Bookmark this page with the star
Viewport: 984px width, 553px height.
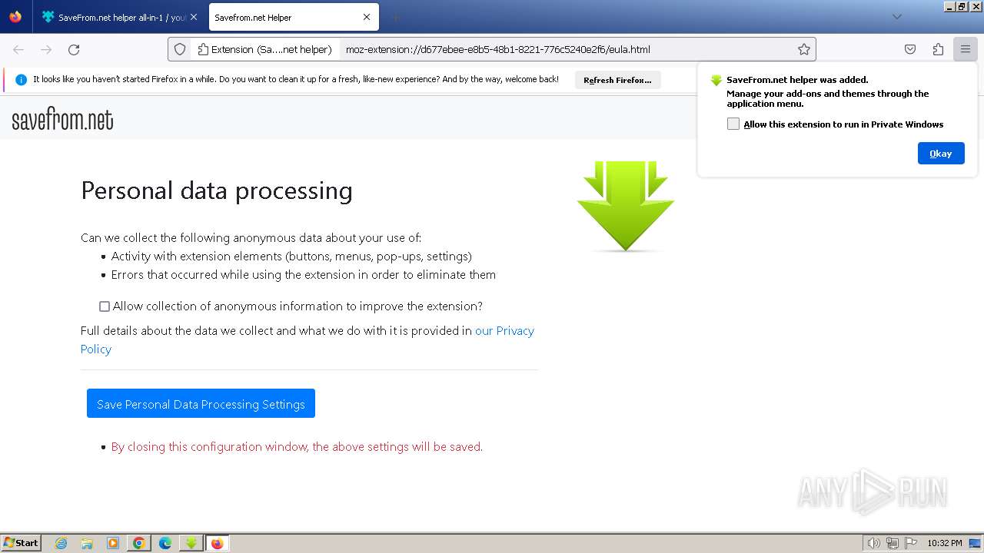click(x=804, y=49)
